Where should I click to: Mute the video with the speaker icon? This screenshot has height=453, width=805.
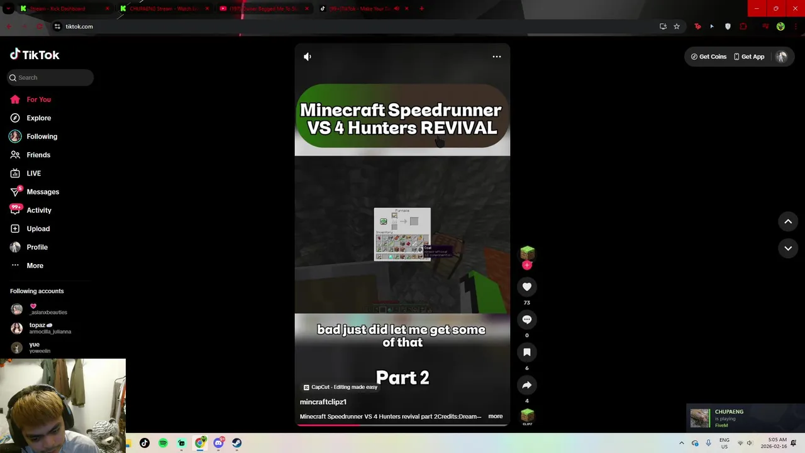point(308,57)
